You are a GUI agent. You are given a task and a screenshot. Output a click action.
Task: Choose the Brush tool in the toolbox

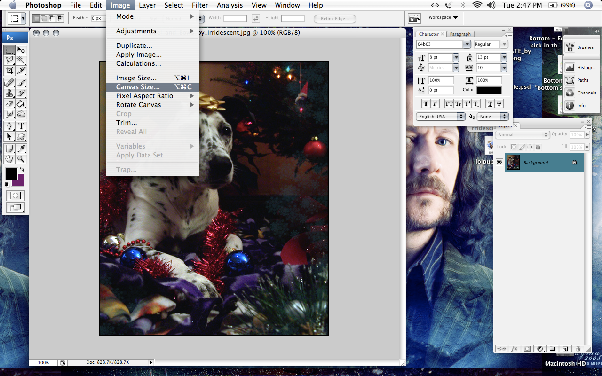pyautogui.click(x=21, y=83)
